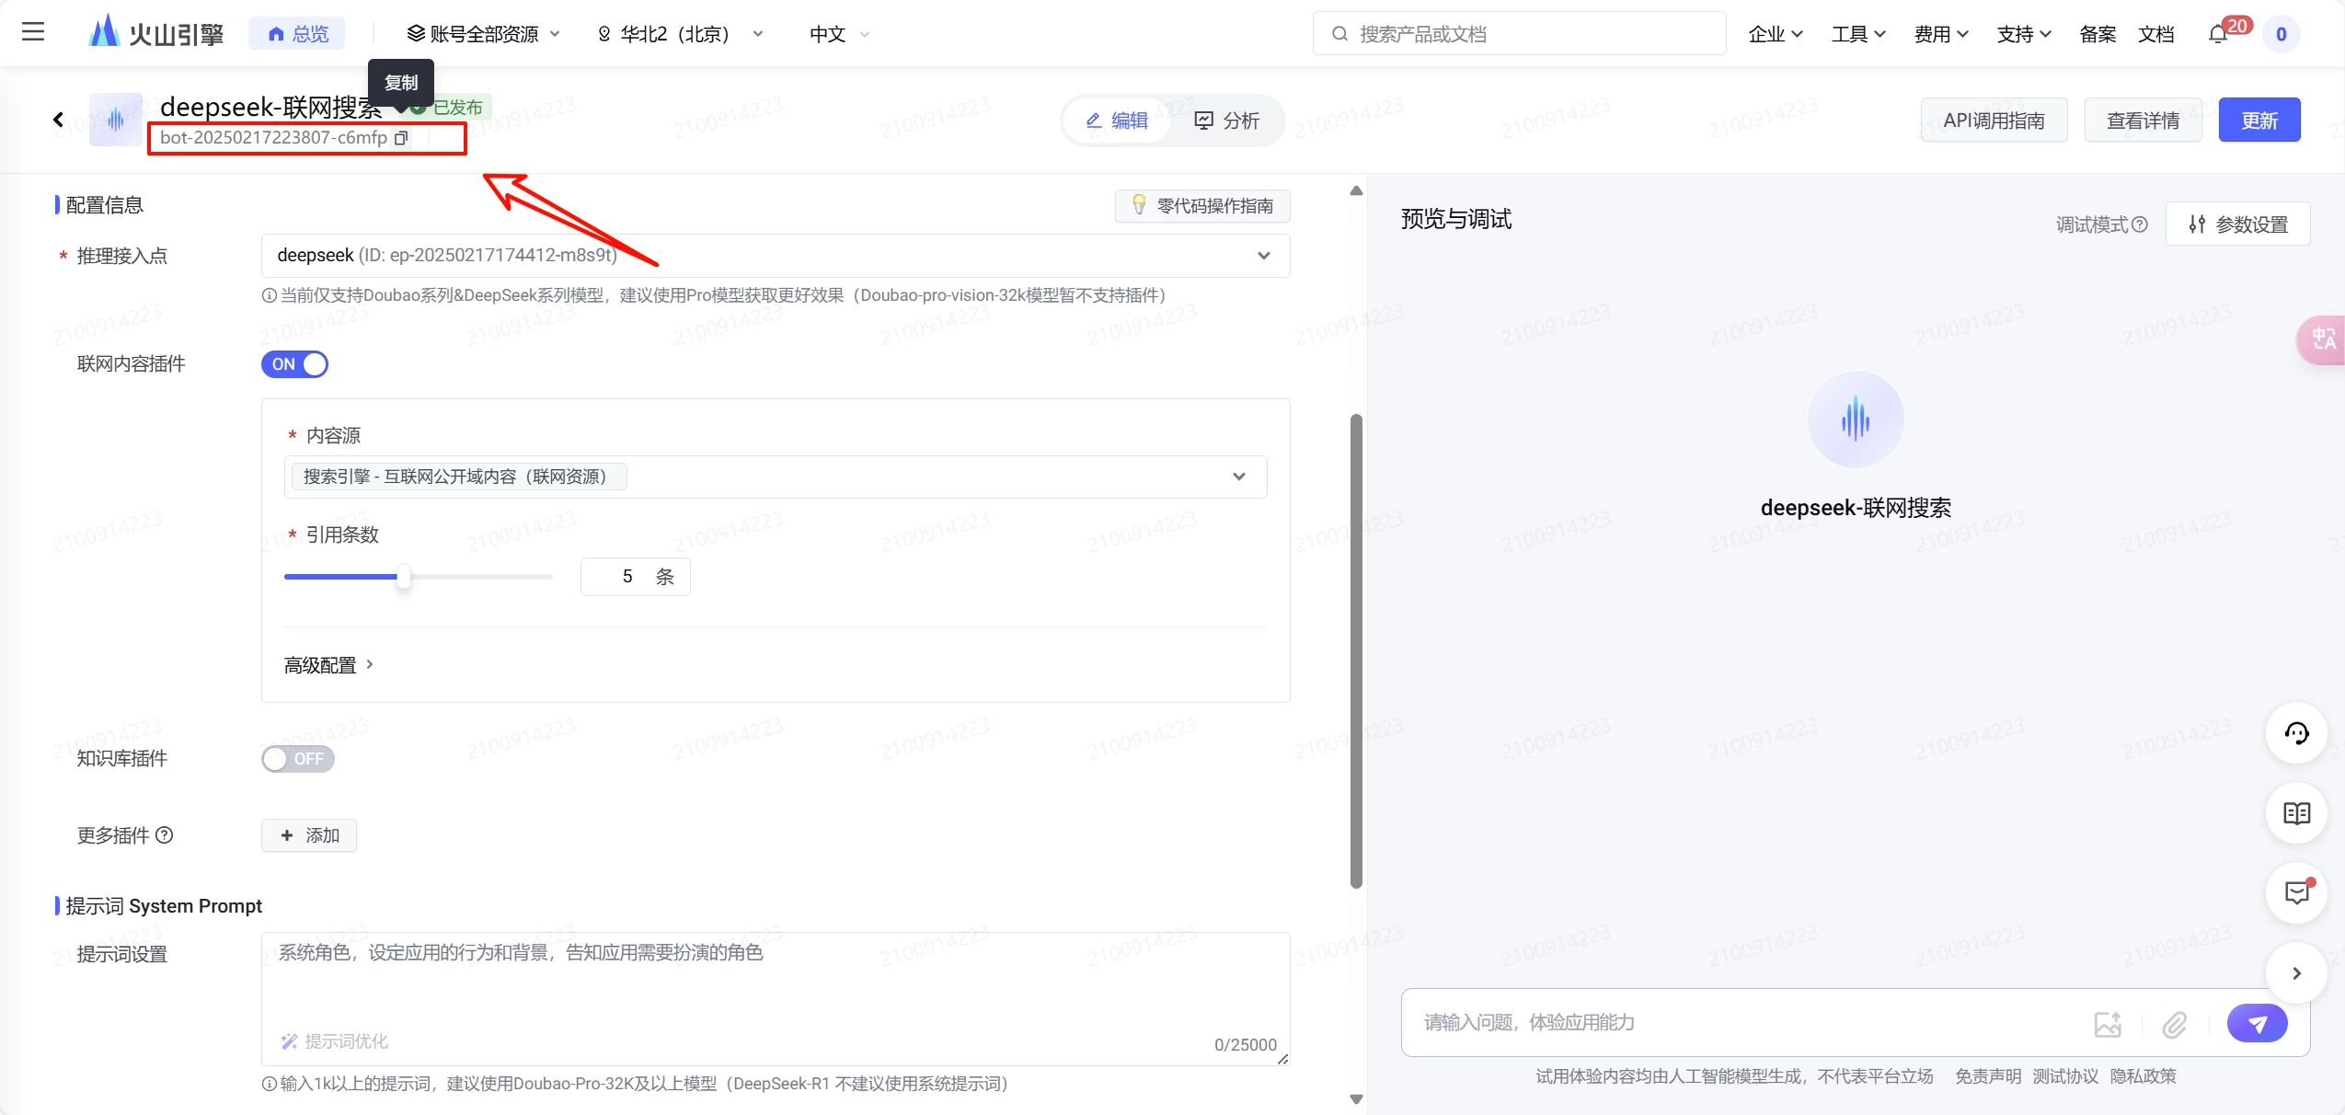The width and height of the screenshot is (2345, 1115).
Task: Click the upload image icon in chat input
Action: click(2108, 1024)
